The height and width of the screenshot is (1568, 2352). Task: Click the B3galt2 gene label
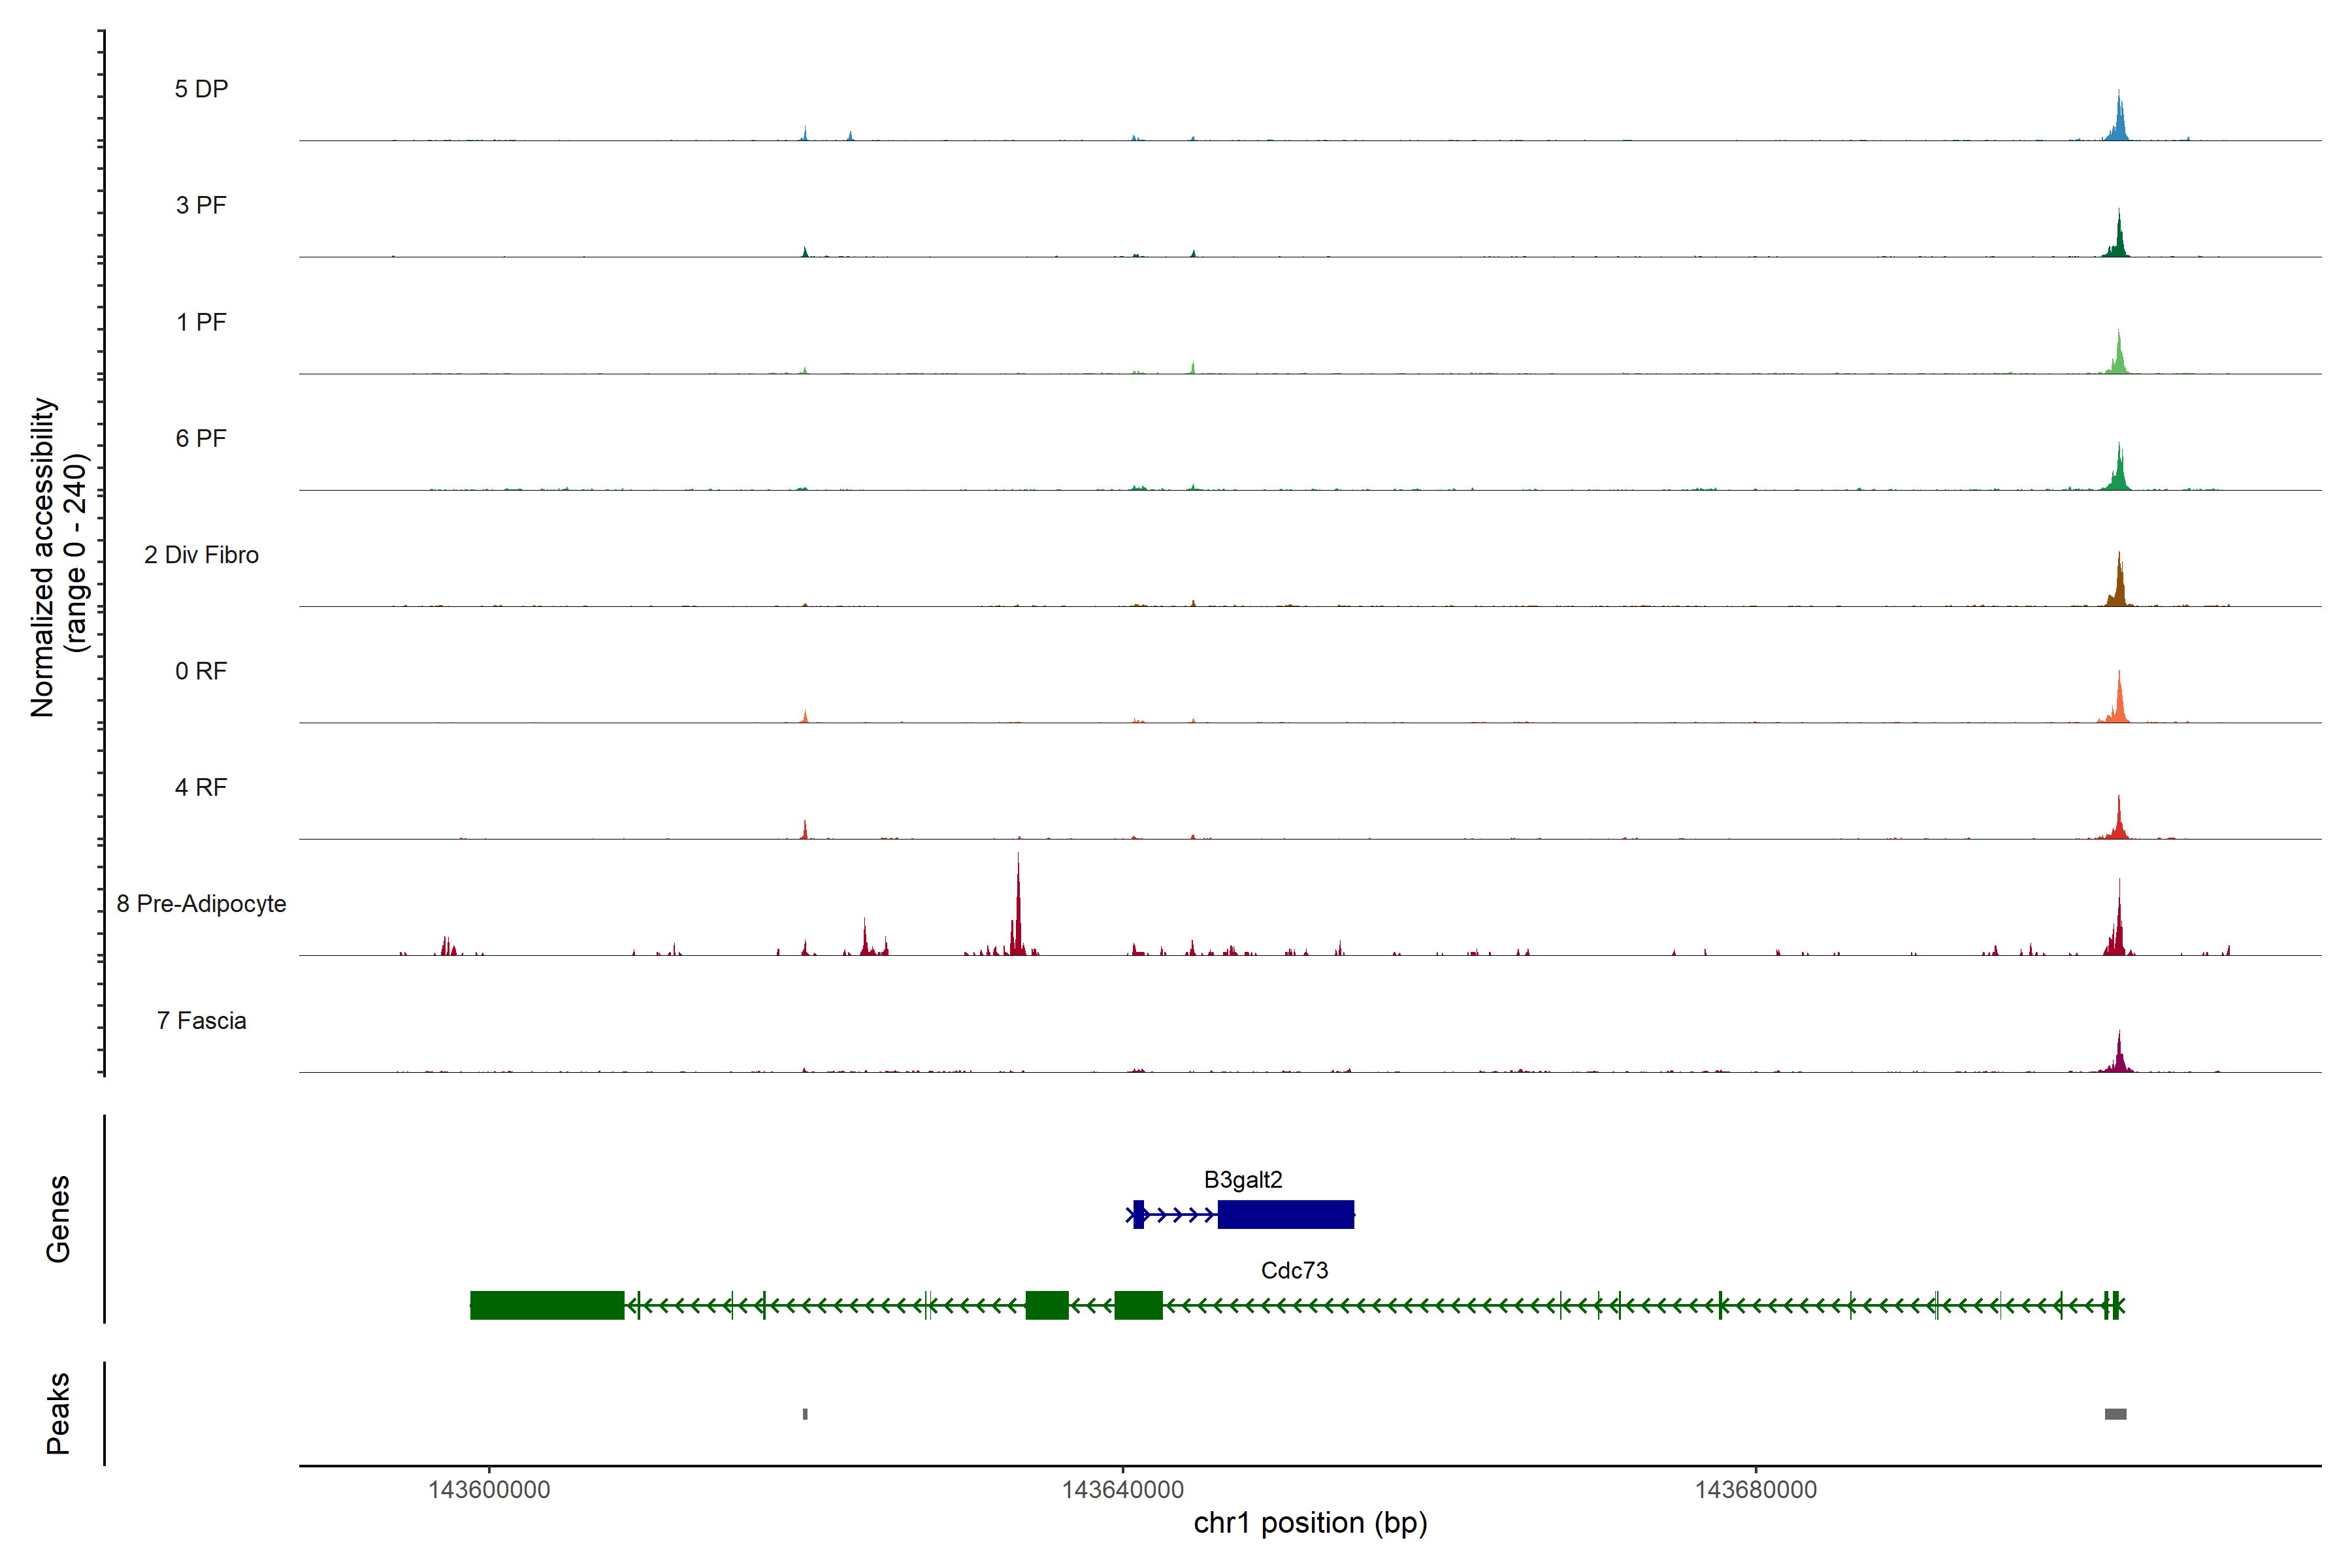1243,1180
